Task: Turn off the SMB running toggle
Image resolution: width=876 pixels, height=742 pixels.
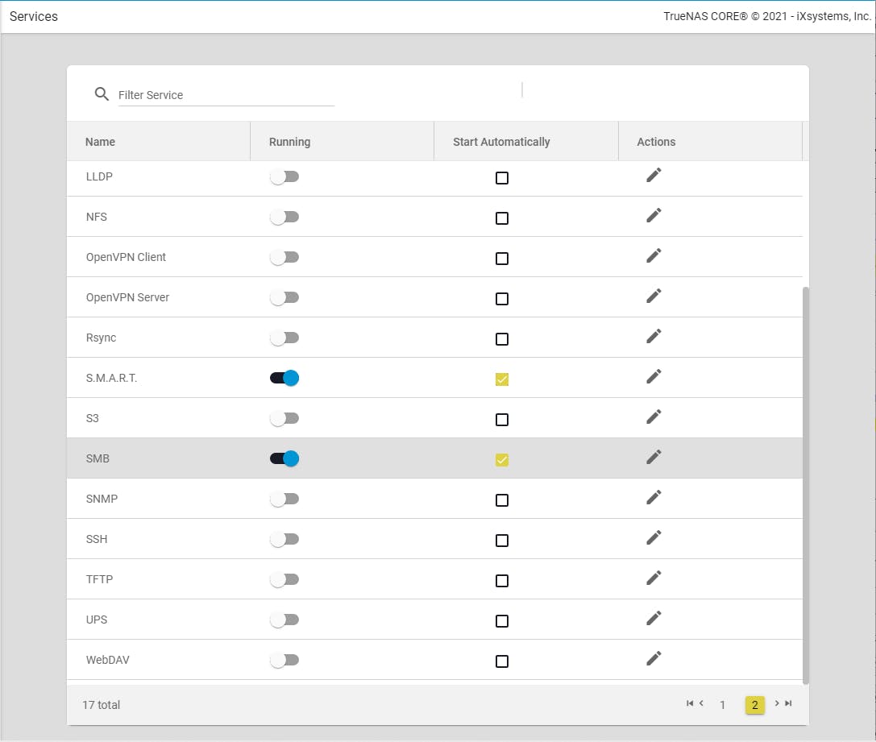Action: [x=284, y=458]
